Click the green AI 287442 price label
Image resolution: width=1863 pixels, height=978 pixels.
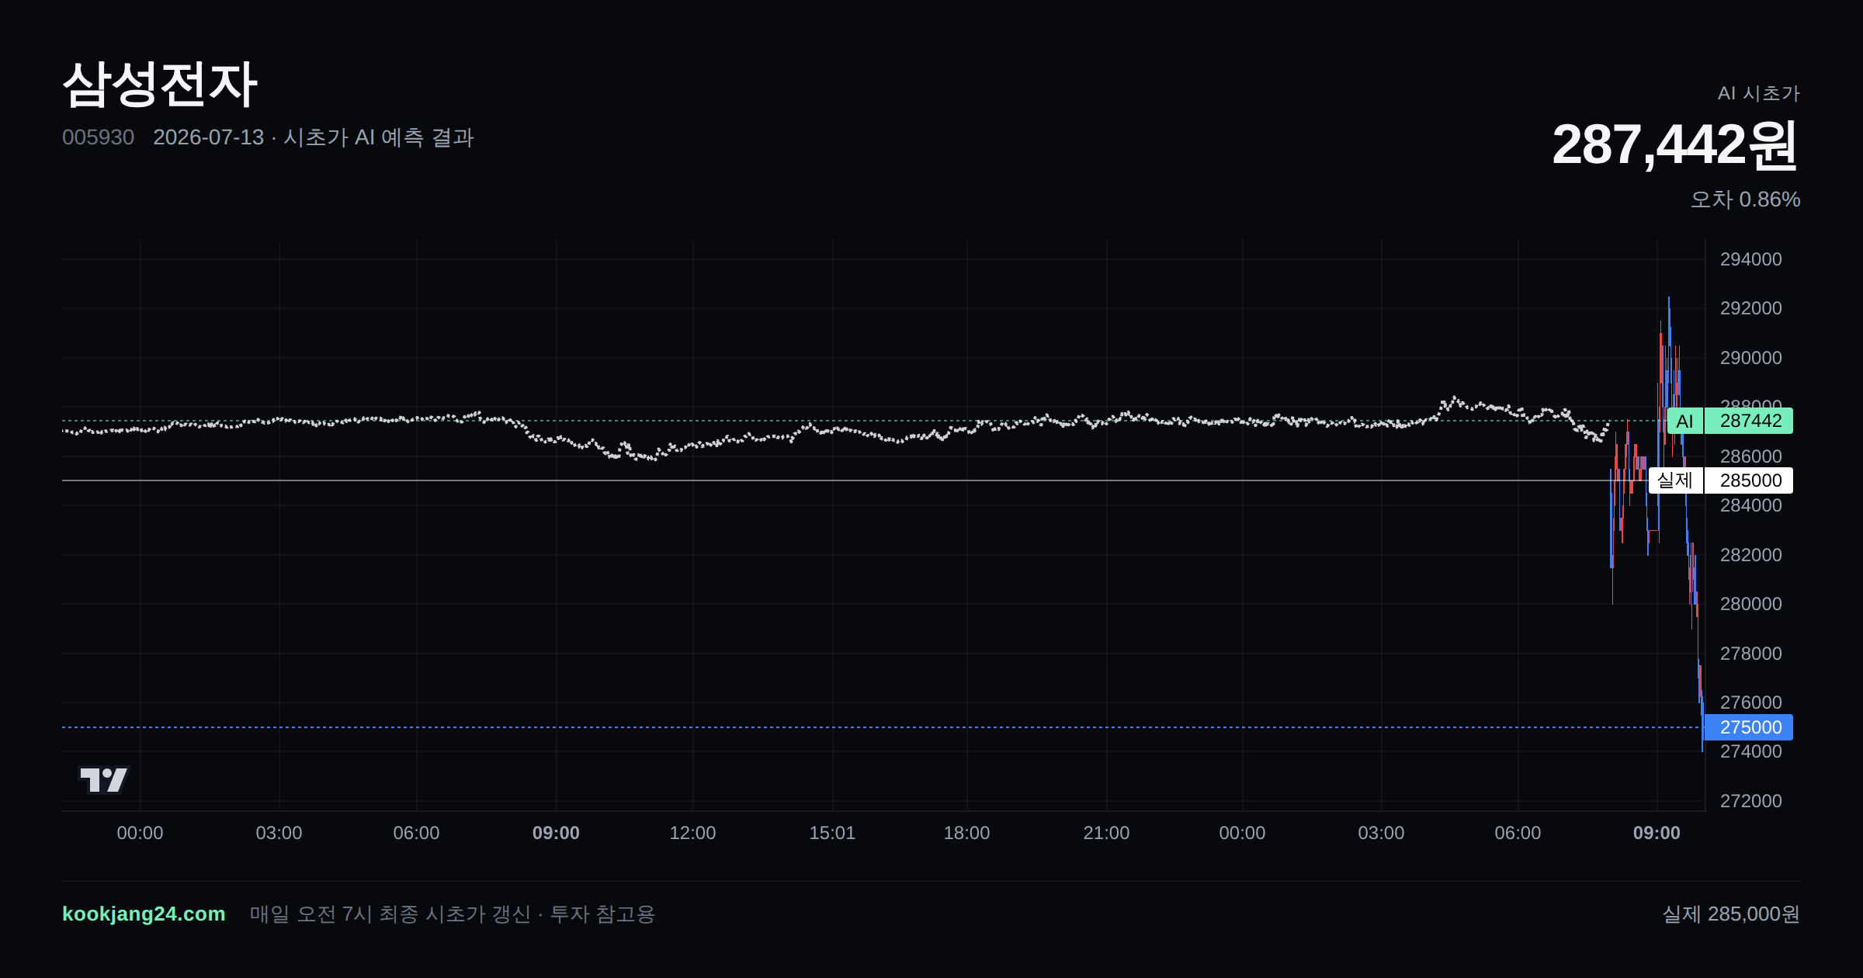(x=1729, y=421)
